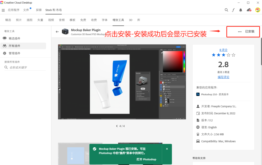Click the 帮助和支持 heading

pos(199,158)
